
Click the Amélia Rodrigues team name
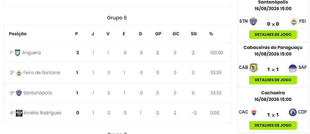42,113
